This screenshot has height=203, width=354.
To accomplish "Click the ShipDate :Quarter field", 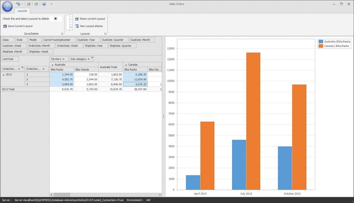I will [x=122, y=46].
